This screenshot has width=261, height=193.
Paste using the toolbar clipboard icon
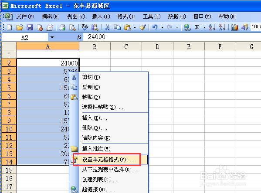click(128, 27)
